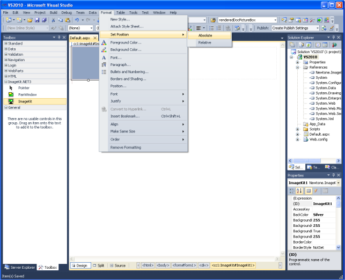Choose Relative in Set Position submenu
The width and height of the screenshot is (345, 280).
(209, 43)
